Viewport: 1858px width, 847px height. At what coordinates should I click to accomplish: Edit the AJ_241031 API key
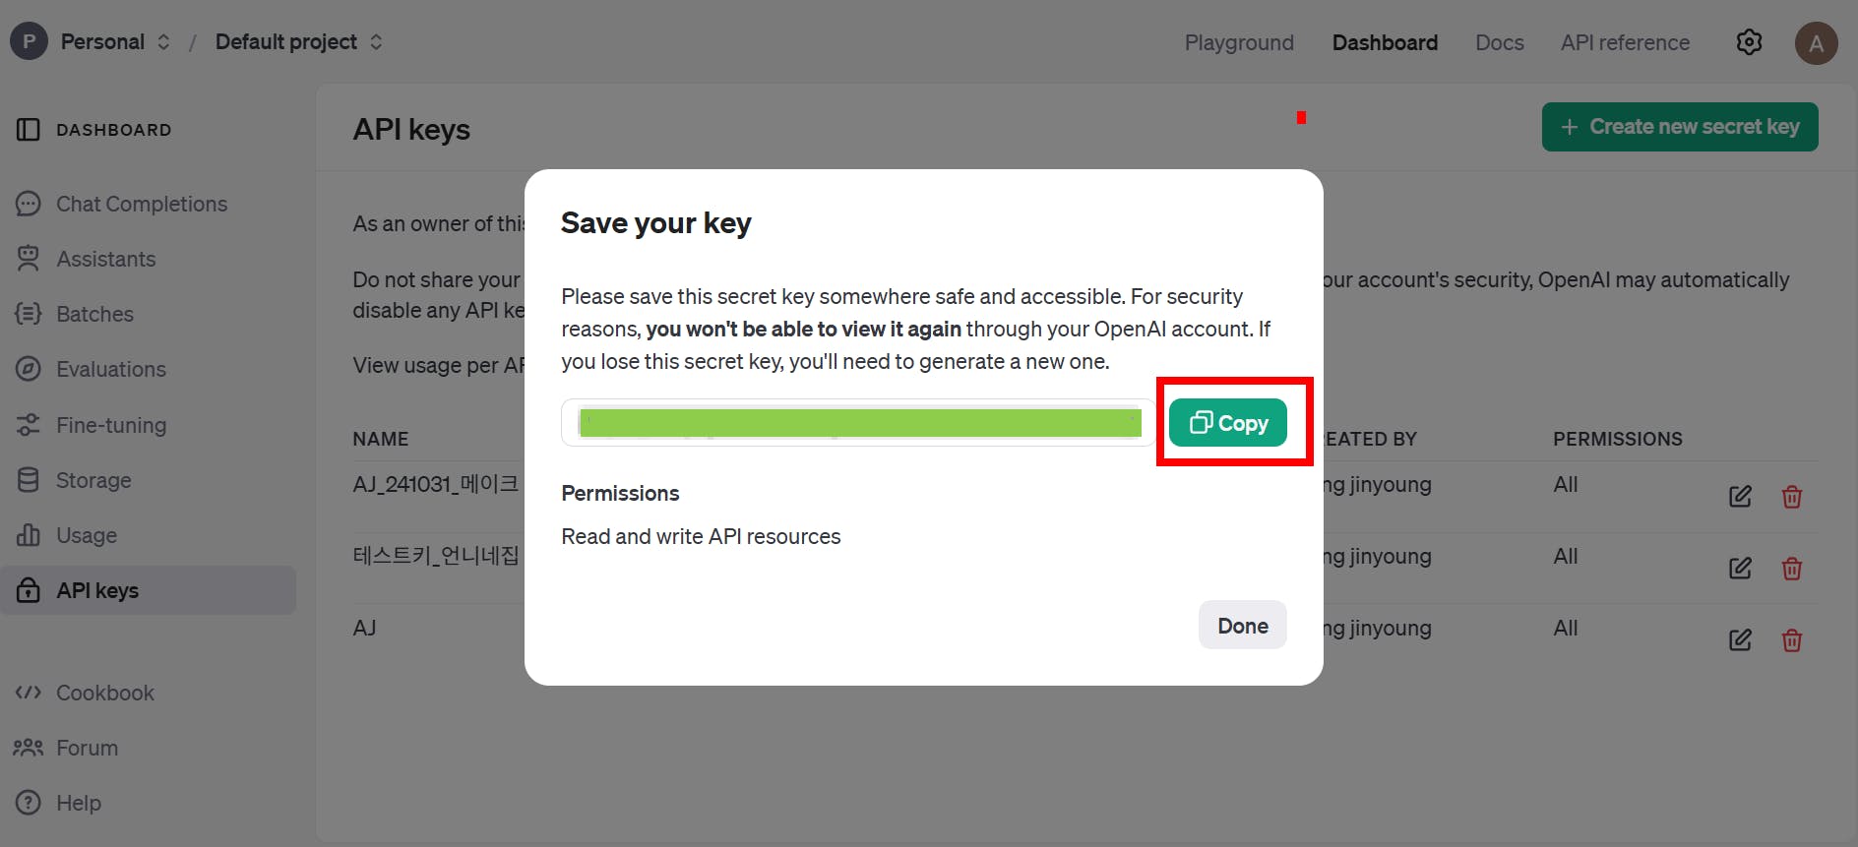(1740, 497)
